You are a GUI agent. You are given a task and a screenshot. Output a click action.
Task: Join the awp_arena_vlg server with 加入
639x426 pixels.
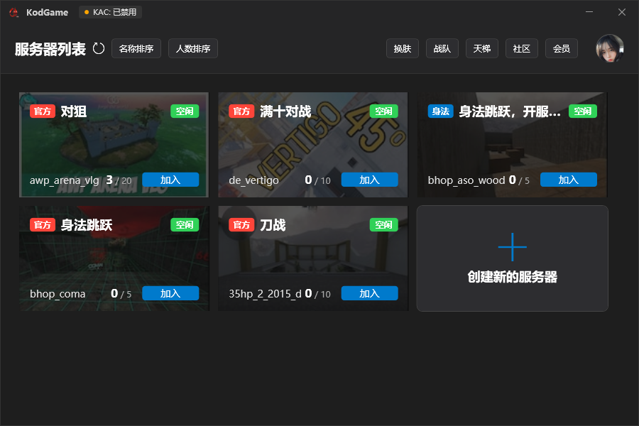pos(170,180)
